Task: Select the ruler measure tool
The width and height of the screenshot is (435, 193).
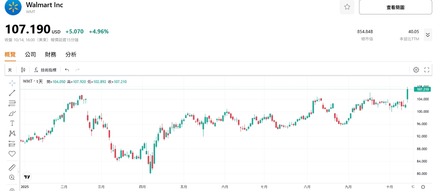Action: pos(12,167)
